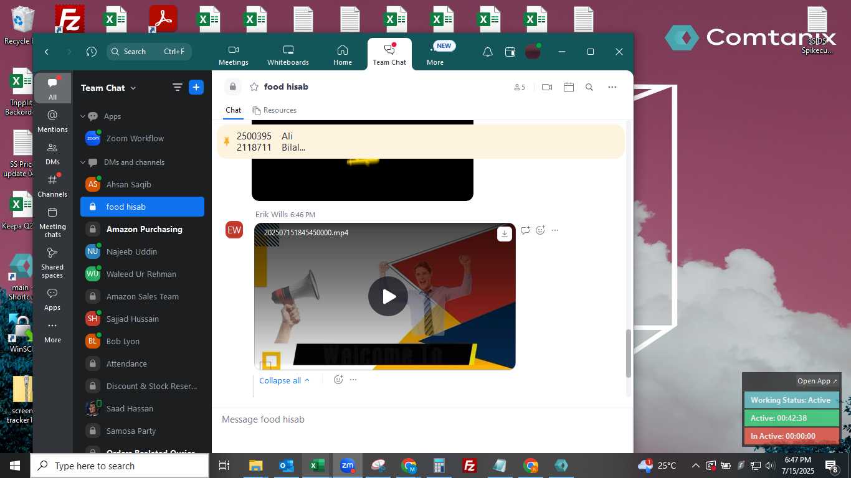Open the More menu with NEW badge
The height and width of the screenshot is (478, 851).
pos(435,55)
